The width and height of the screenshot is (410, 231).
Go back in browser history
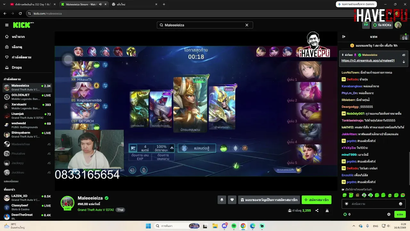click(5, 13)
